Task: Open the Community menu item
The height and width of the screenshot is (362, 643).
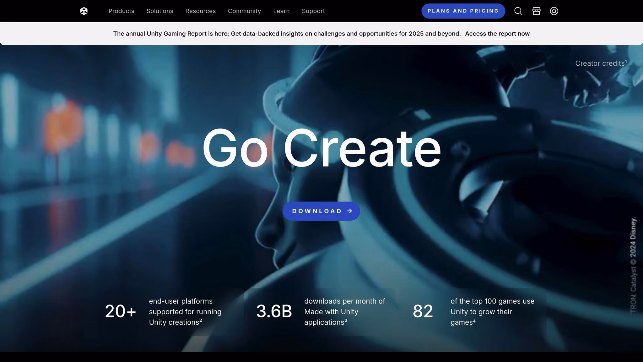Action: click(244, 11)
